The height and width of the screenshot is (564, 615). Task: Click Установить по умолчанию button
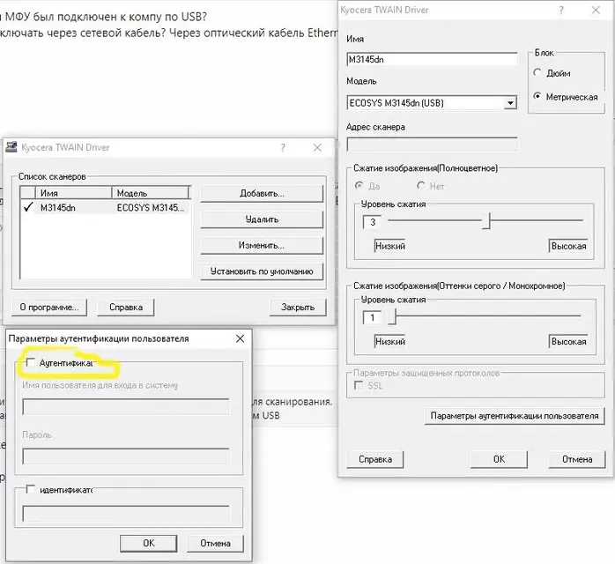pyautogui.click(x=262, y=271)
